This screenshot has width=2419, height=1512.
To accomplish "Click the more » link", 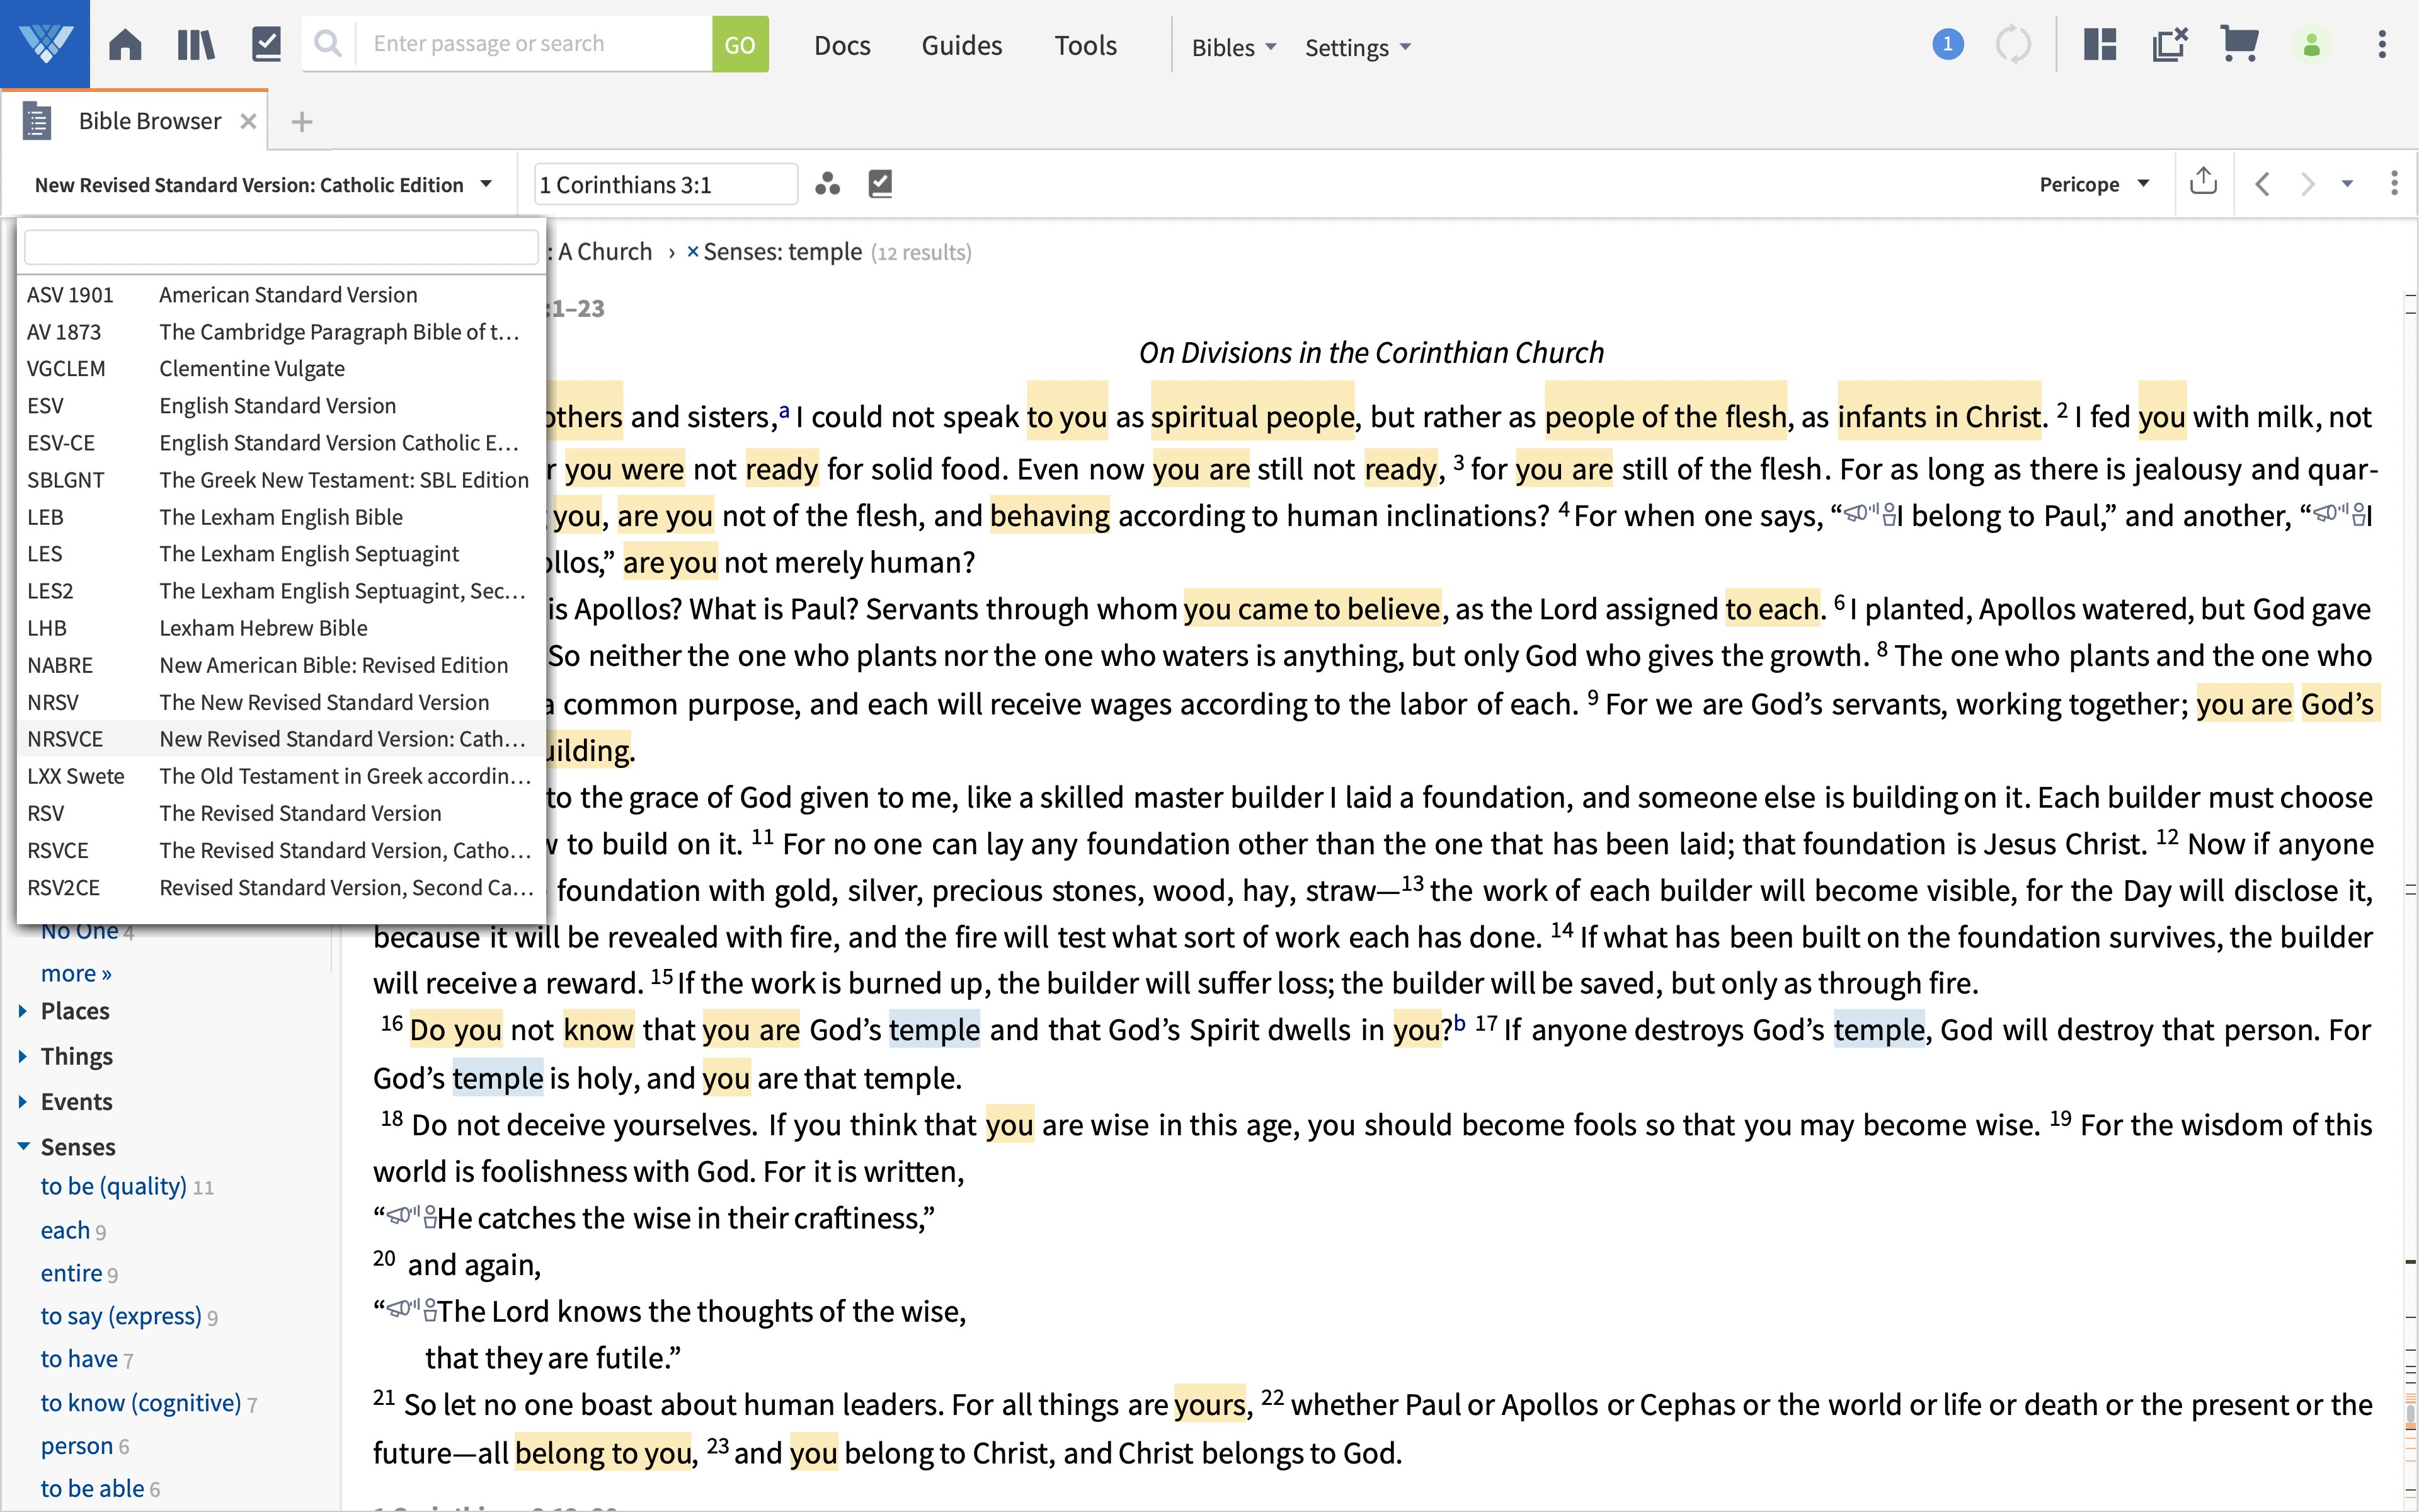I will 76,973.
